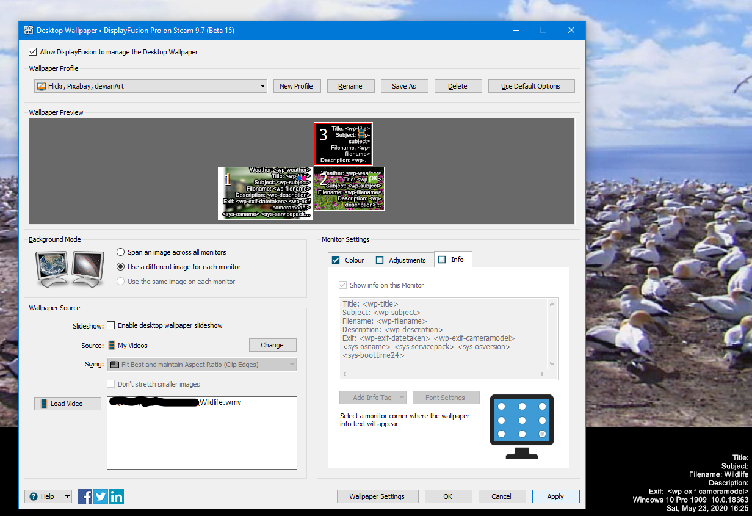Select top-left corner dot on monitor icon

(502, 406)
